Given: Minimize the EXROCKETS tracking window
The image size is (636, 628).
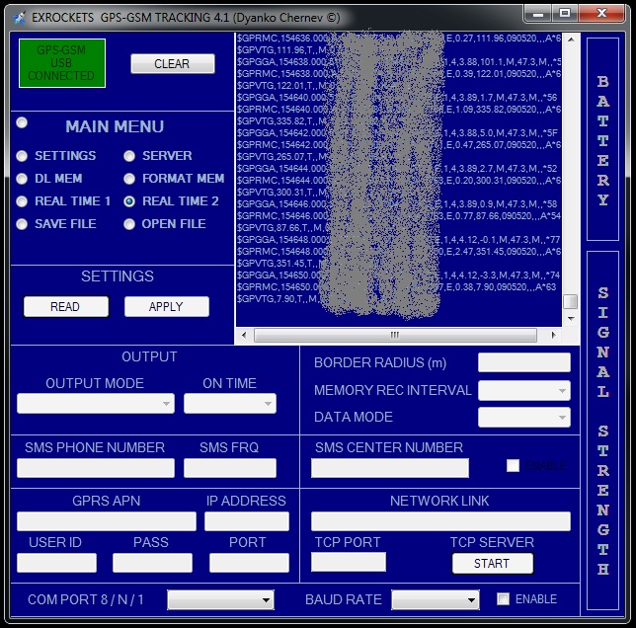Looking at the screenshot, I should point(537,14).
